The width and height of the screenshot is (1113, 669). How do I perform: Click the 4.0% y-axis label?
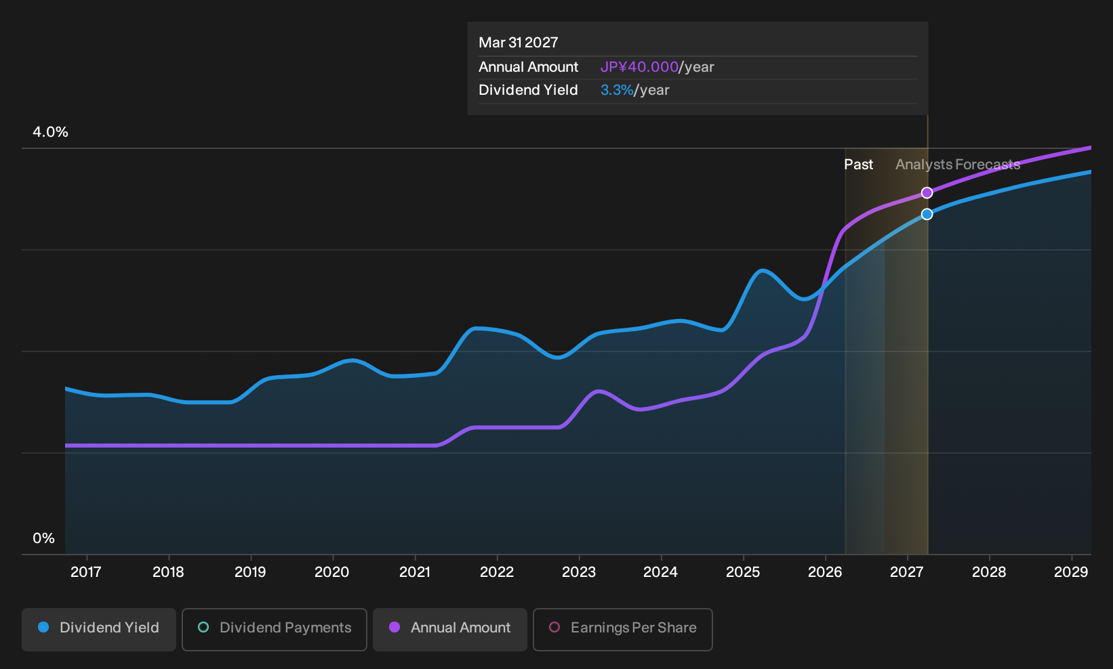(51, 132)
